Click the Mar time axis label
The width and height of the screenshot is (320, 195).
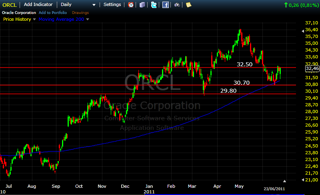click(192, 186)
